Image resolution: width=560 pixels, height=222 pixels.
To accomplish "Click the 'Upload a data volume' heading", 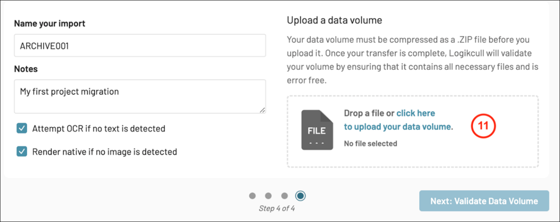I will [334, 20].
